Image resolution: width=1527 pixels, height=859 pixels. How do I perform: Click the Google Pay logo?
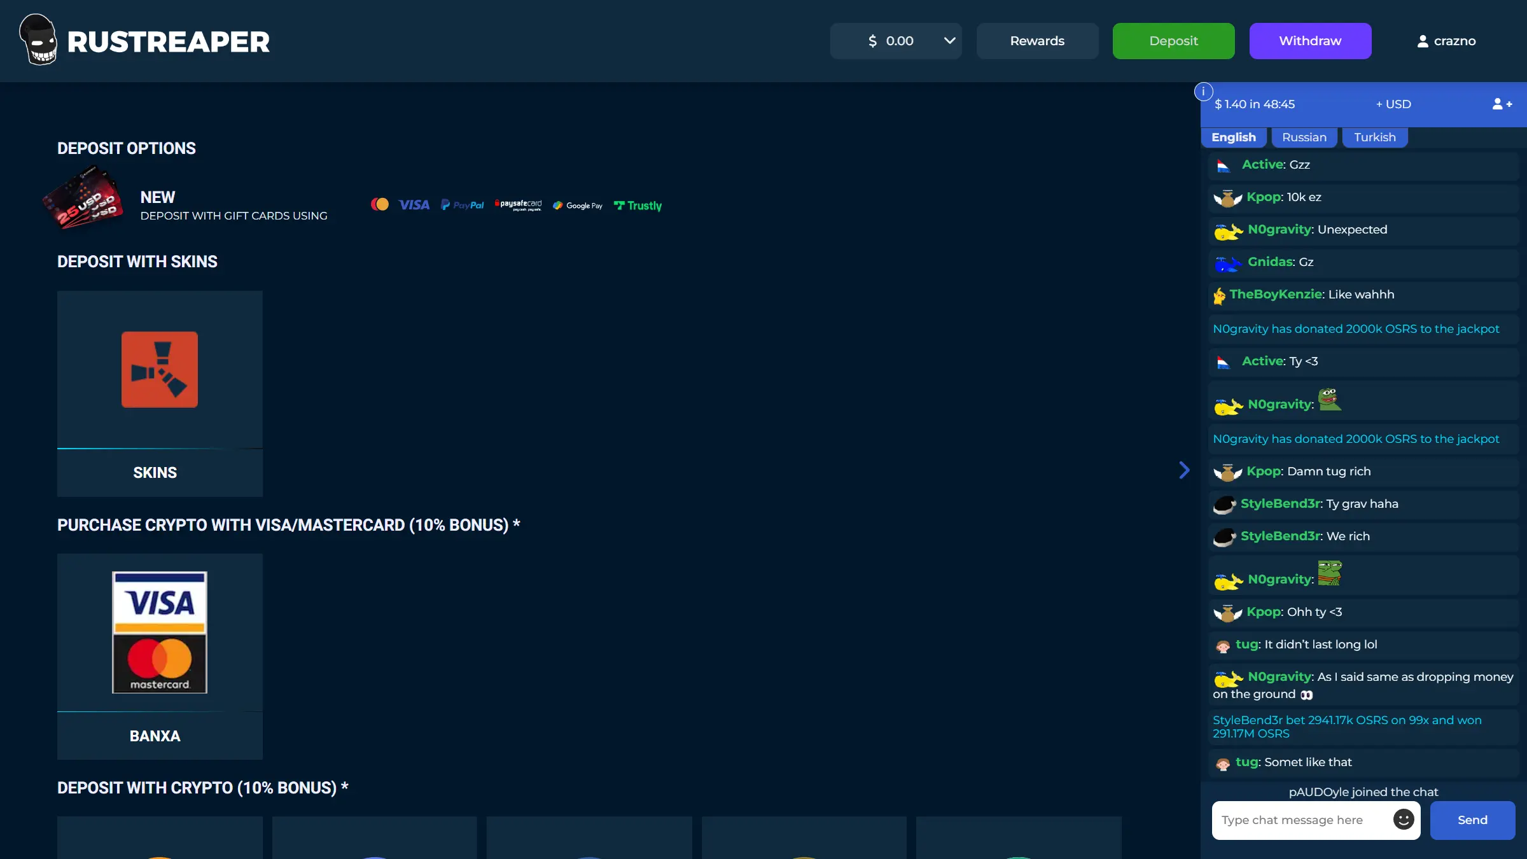pyautogui.click(x=577, y=206)
